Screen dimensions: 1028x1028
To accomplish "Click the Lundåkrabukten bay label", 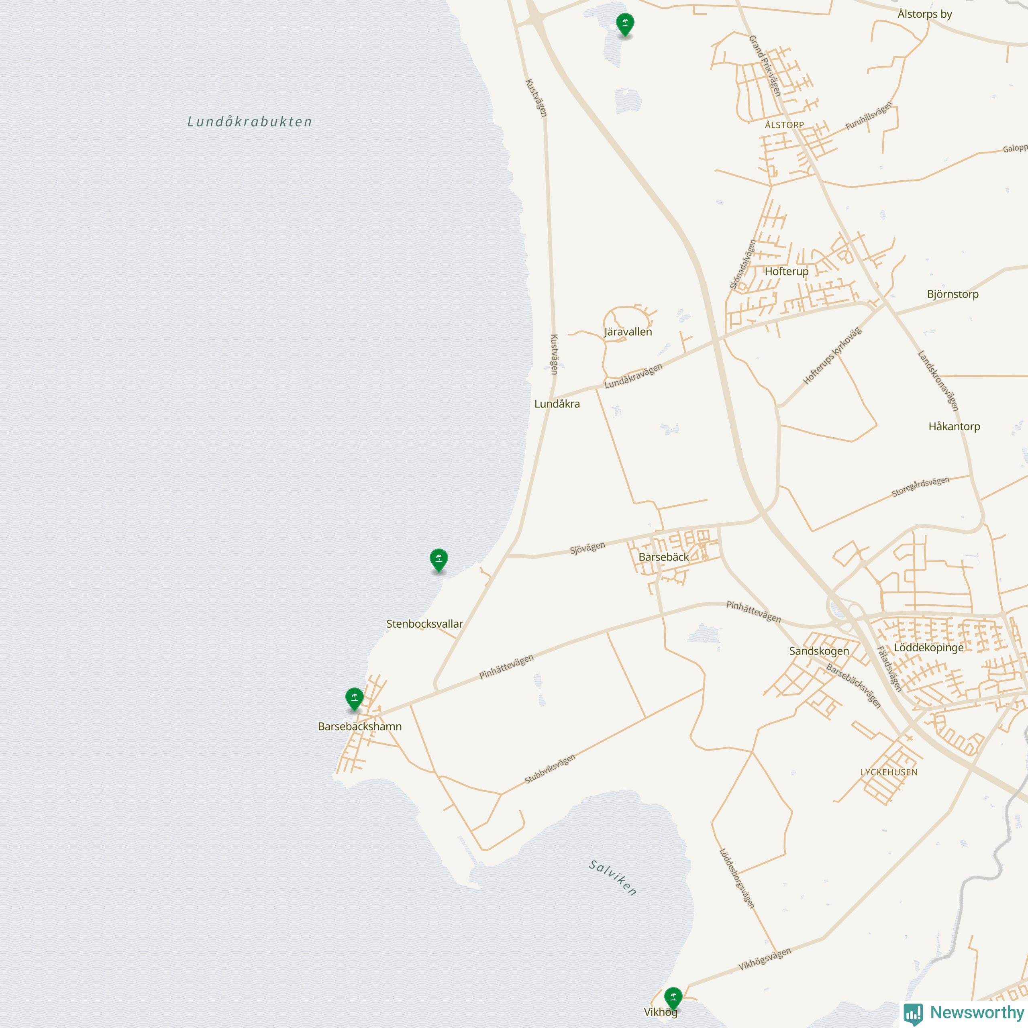I will pos(249,122).
